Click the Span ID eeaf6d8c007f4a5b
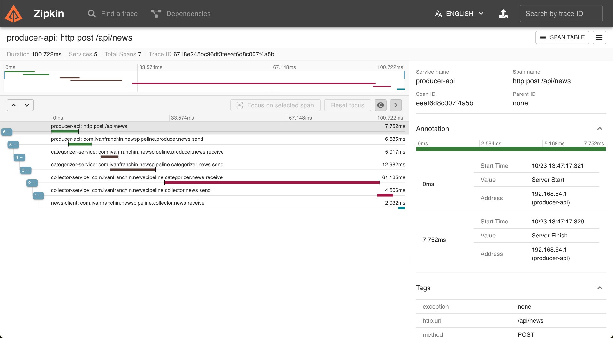 click(x=444, y=103)
